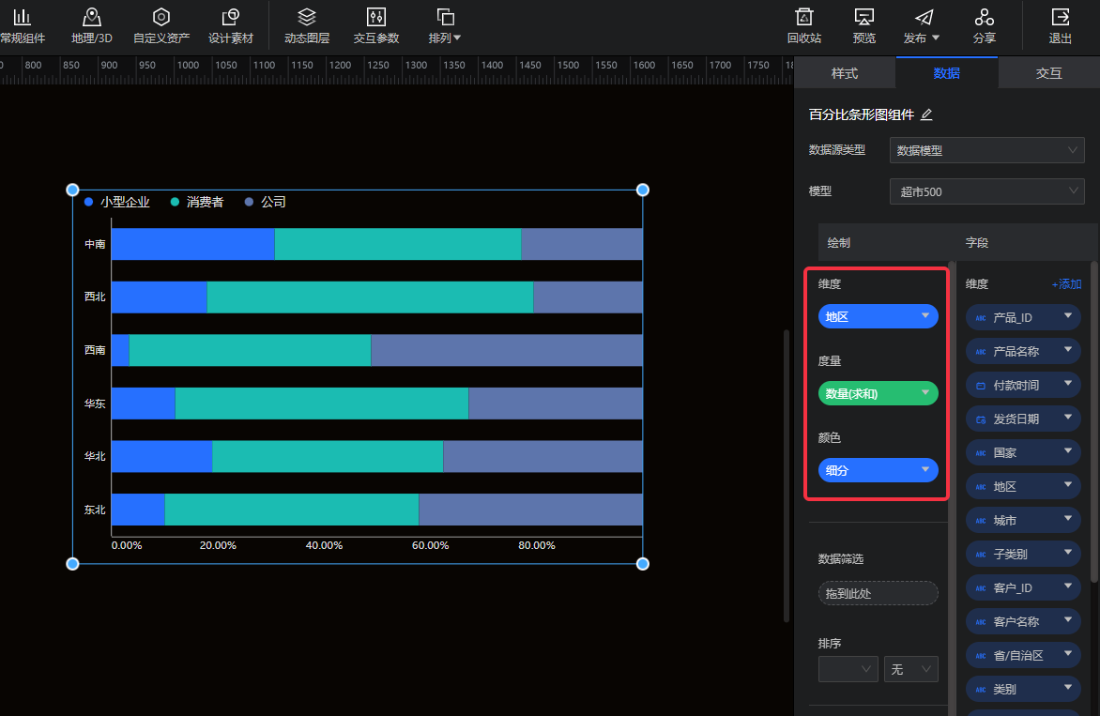Toggle 消费者 legend series in chart
This screenshot has width=1100, height=716.
pyautogui.click(x=197, y=202)
